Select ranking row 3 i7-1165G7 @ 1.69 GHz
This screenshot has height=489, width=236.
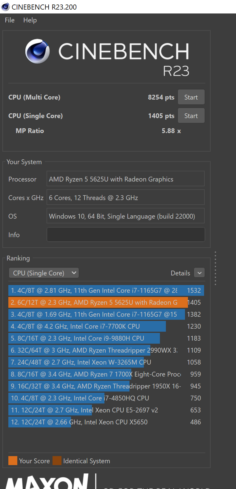click(106, 314)
